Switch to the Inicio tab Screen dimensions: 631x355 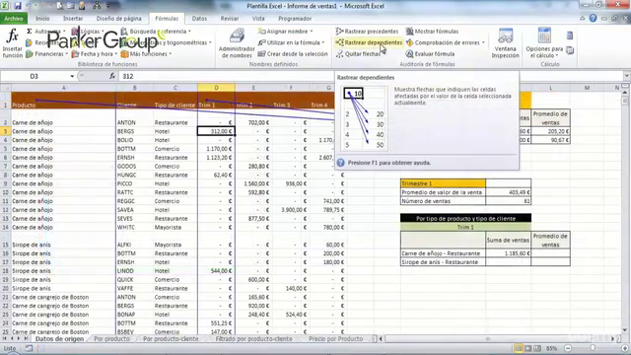pyautogui.click(x=42, y=19)
